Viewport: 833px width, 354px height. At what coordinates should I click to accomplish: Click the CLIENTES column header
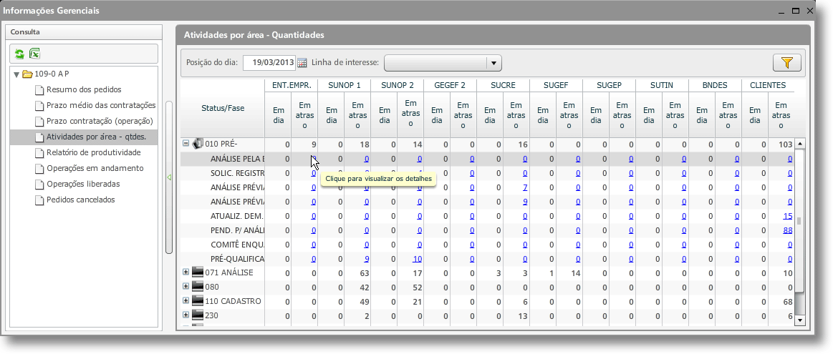coord(768,85)
